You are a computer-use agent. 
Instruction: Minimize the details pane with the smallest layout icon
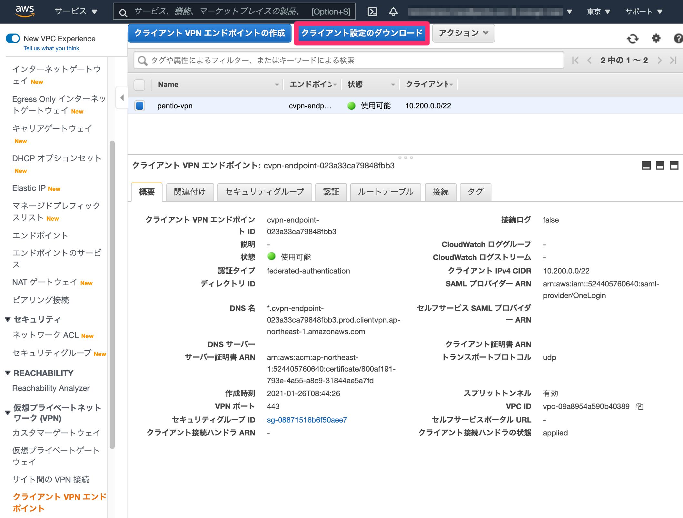coord(646,166)
